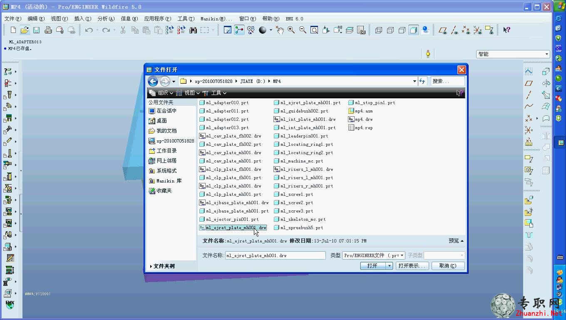Toggle datum points display icon
This screenshot has width=566, height=320.
pyautogui.click(x=466, y=30)
